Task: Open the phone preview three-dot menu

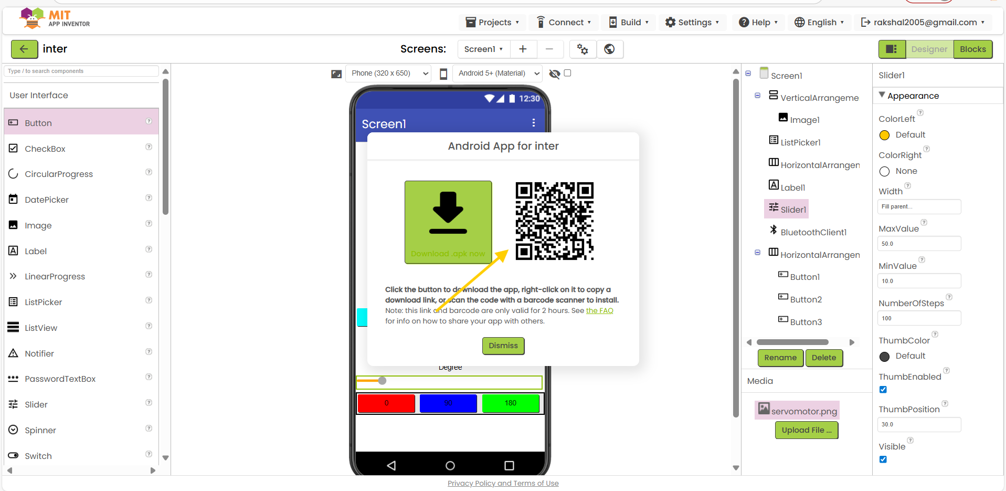Action: coord(534,123)
